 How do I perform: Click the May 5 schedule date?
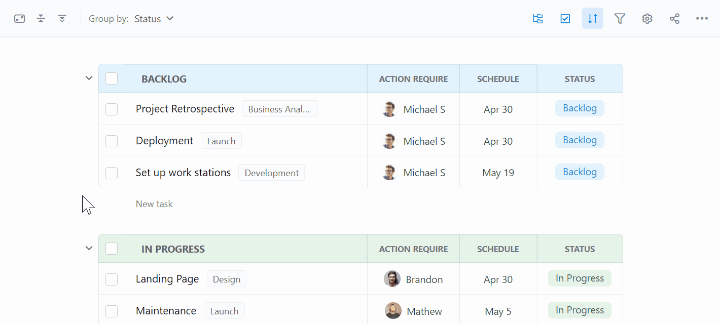click(x=498, y=311)
